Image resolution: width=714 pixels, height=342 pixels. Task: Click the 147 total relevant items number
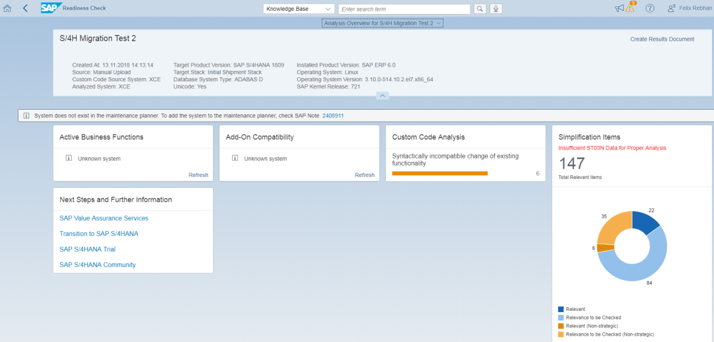tap(572, 164)
